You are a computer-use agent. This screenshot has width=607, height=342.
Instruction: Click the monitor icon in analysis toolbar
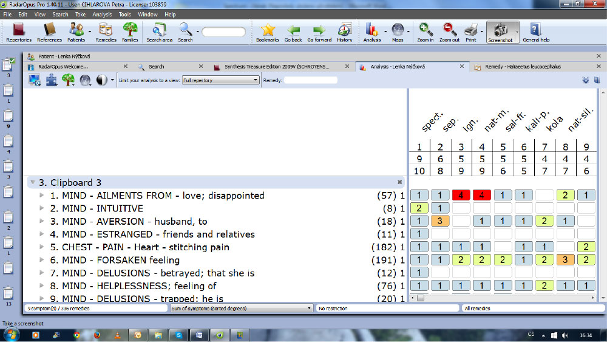pos(35,80)
